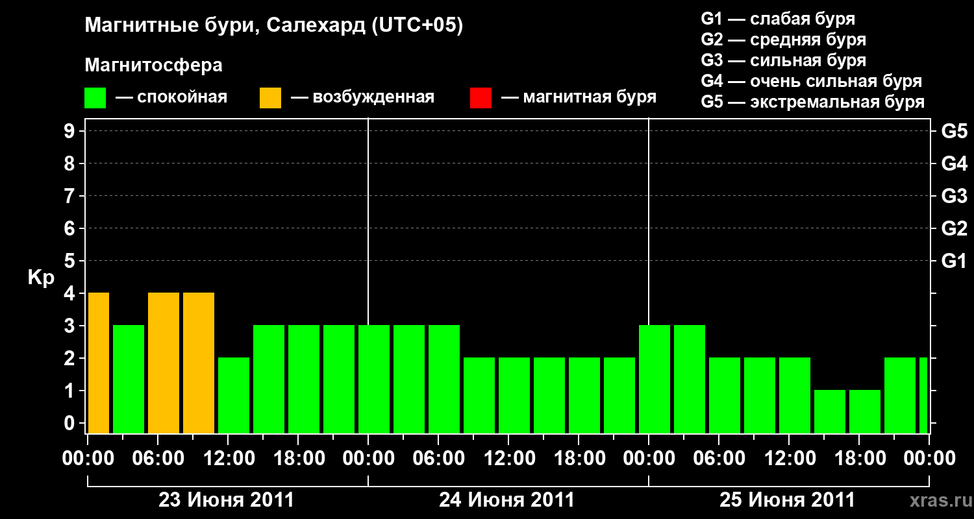The width and height of the screenshot is (974, 519).
Task: Click the 06:00 time label for 23 Июня
Action: coord(158,459)
